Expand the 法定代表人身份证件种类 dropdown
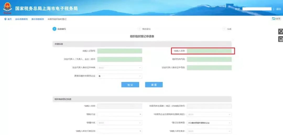The image size is (283, 135). pos(120,68)
